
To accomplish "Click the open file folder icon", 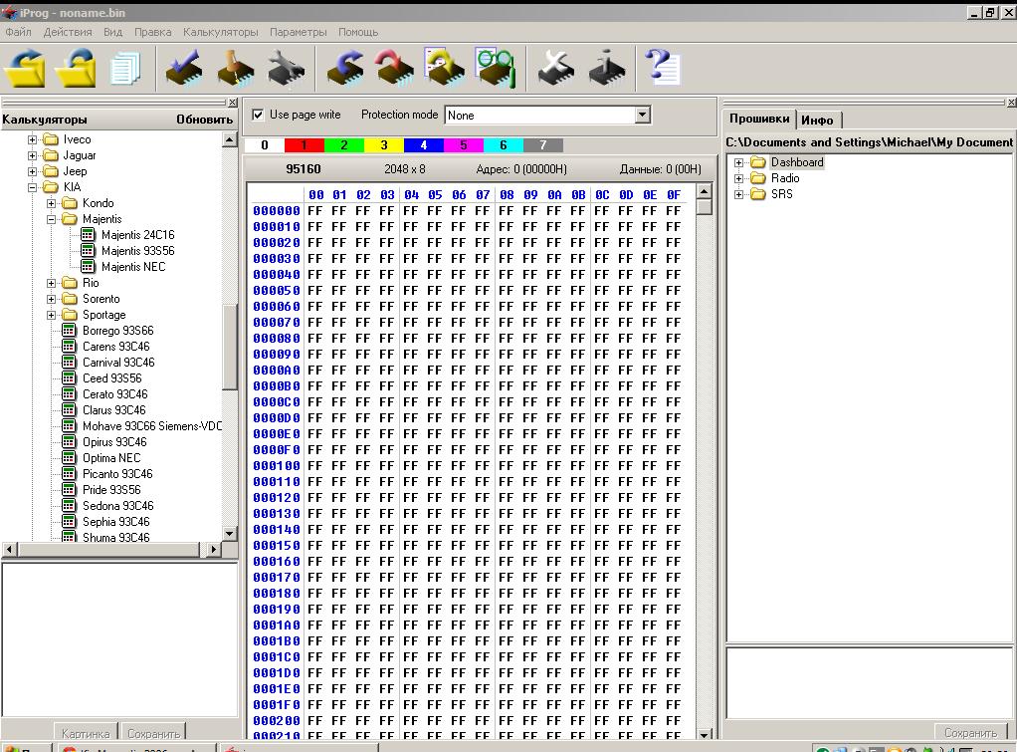I will [x=25, y=69].
